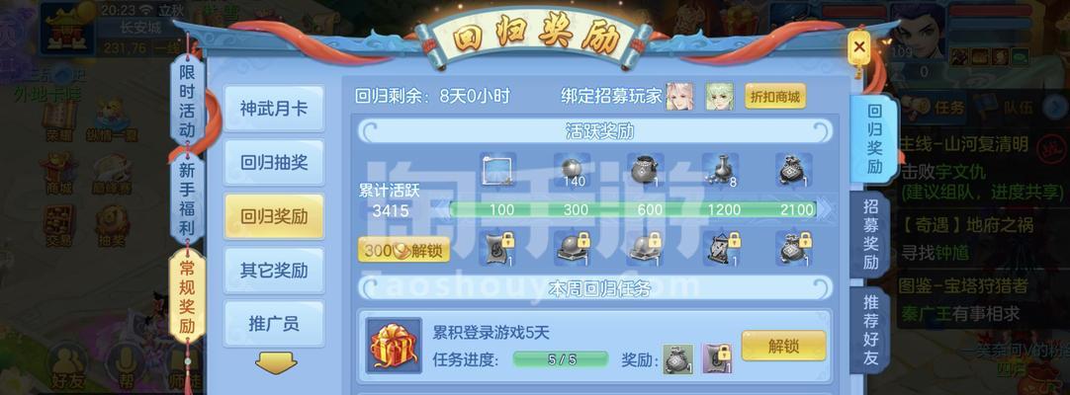1070x395 pixels.
Task: Tap the vase reward showing 8
Action: [721, 171]
